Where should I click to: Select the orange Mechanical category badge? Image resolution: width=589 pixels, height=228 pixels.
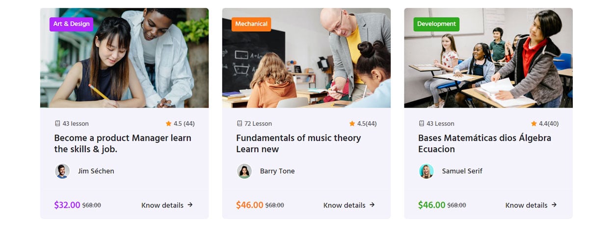251,24
